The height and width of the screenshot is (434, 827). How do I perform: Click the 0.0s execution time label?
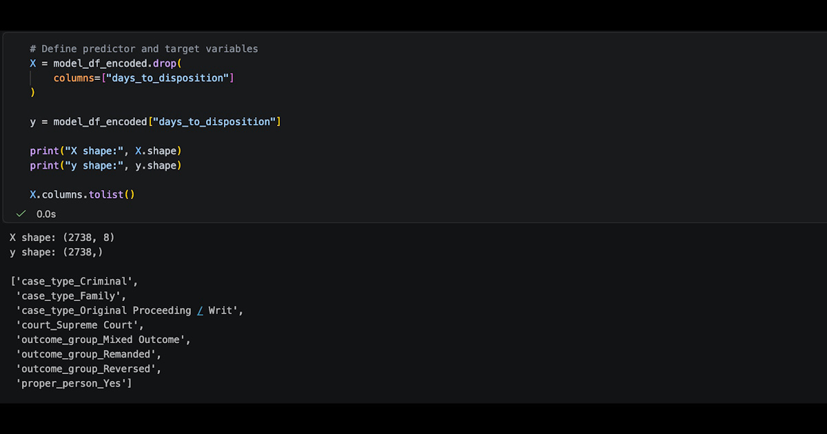click(46, 214)
